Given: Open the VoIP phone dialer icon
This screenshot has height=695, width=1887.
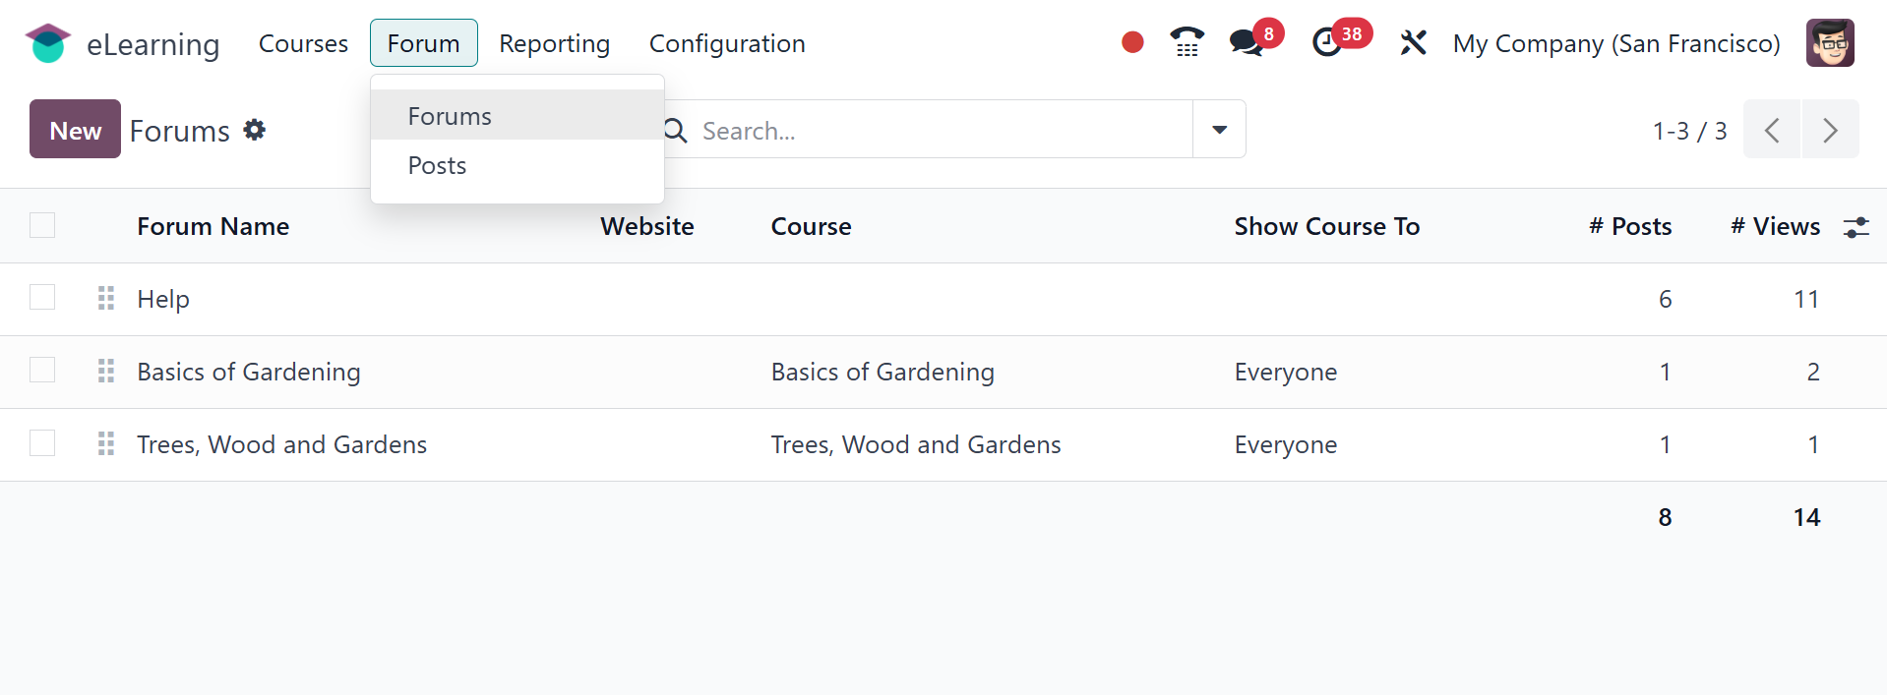Looking at the screenshot, I should [x=1187, y=42].
